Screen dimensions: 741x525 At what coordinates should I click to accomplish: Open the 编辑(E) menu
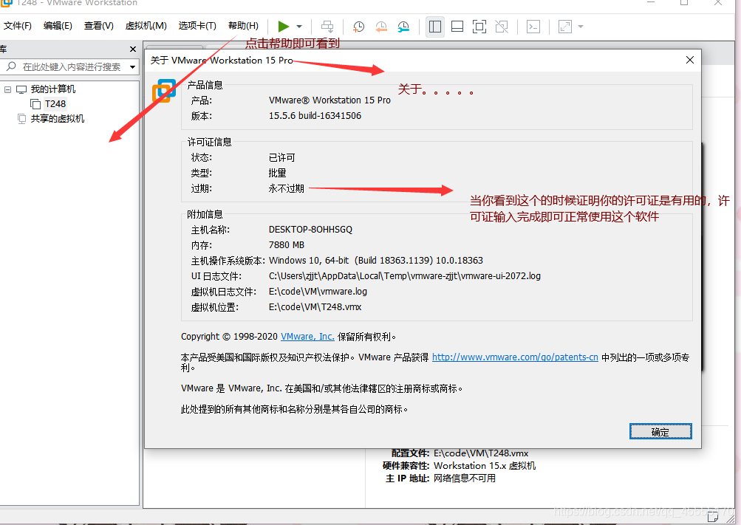[x=58, y=26]
